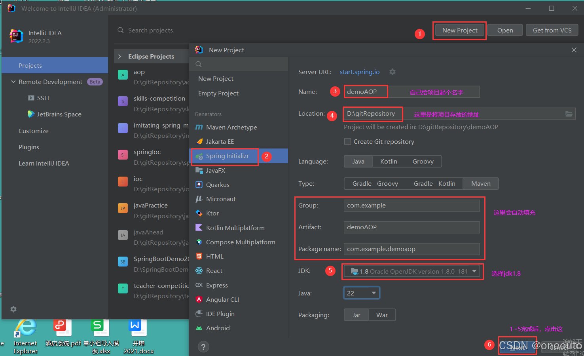Click the Search projects field

150,30
